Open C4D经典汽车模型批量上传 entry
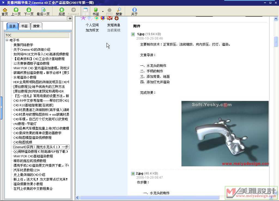The height and width of the screenshot is (201, 279). coord(41,128)
